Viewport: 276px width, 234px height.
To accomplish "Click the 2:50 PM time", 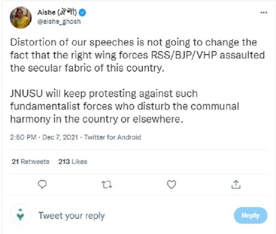I will click(24, 137).
